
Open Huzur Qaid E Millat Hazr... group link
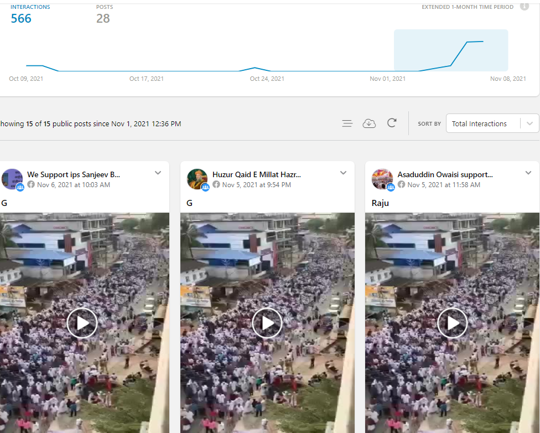click(257, 174)
